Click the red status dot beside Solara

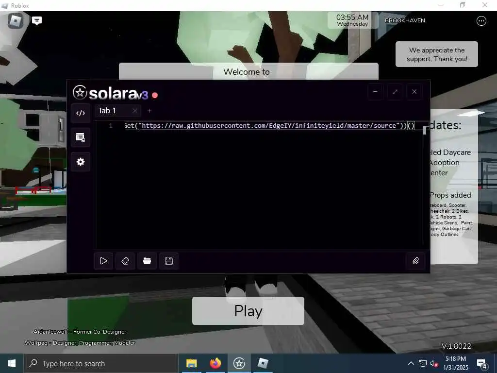pos(155,95)
